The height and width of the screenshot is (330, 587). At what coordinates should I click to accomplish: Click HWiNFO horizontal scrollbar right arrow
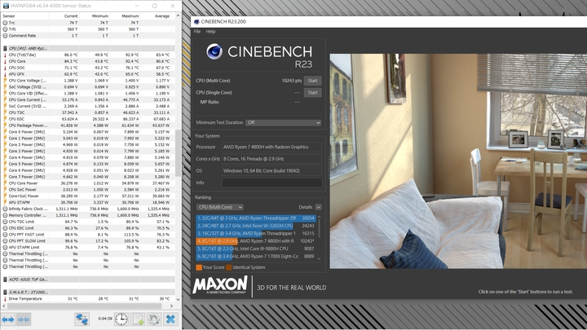[x=171, y=306]
